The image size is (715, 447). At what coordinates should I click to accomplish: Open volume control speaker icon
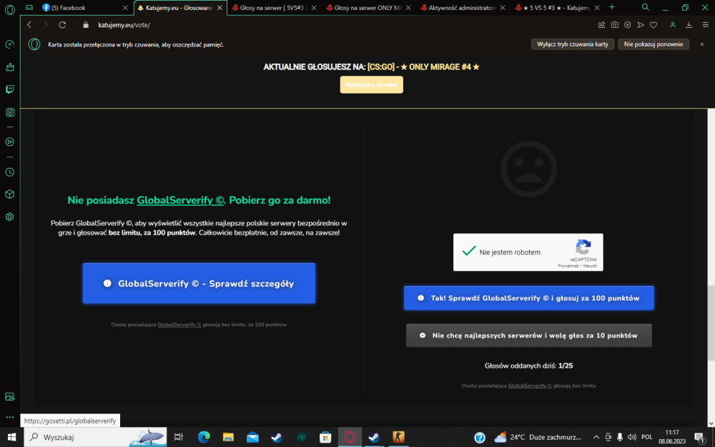pyautogui.click(x=631, y=437)
